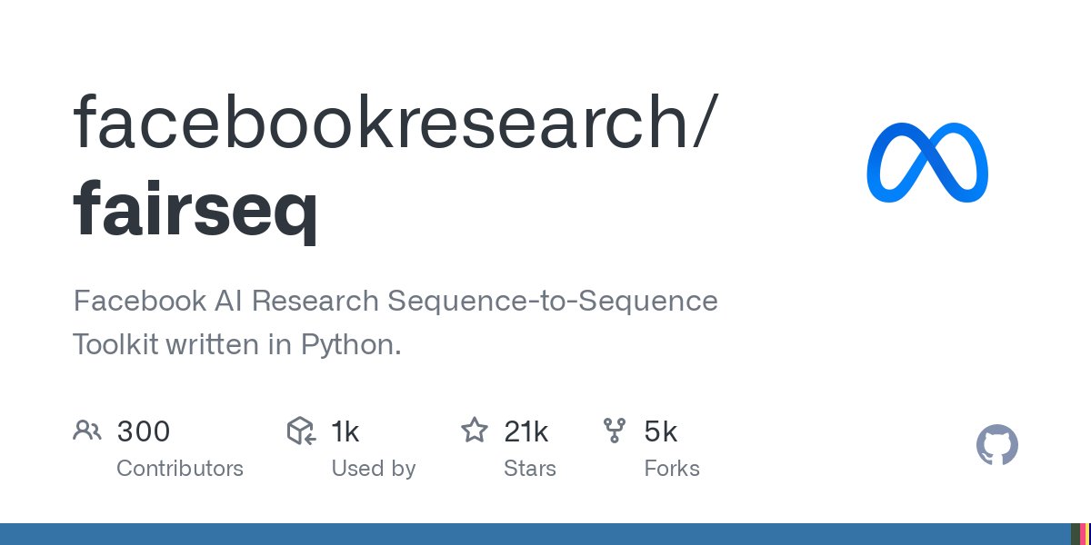Click the 21k stars count
The image size is (1091, 545).
[525, 431]
